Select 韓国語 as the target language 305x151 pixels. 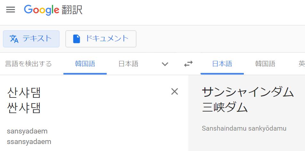pyautogui.click(x=265, y=64)
